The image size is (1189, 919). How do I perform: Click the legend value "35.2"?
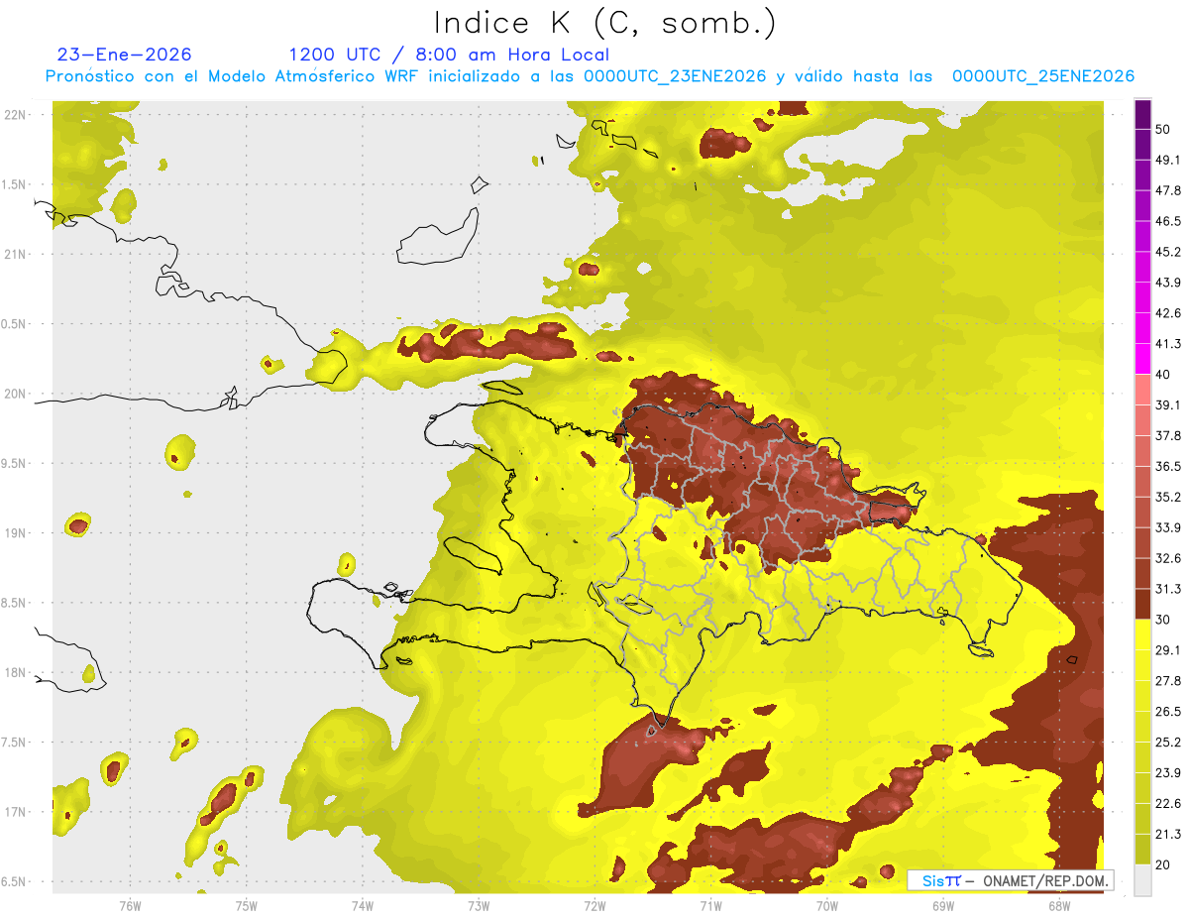(x=1168, y=497)
